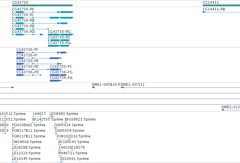
Task: Open transcript CG43736-RC
Action: click(59, 40)
